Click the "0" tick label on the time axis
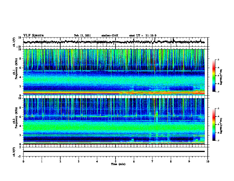 click(x=23, y=161)
